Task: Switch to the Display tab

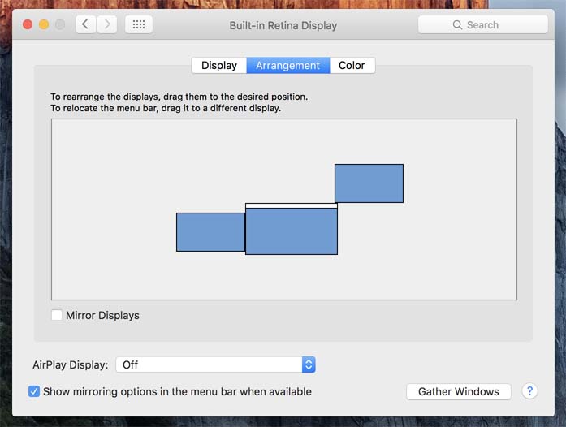Action: coord(219,65)
